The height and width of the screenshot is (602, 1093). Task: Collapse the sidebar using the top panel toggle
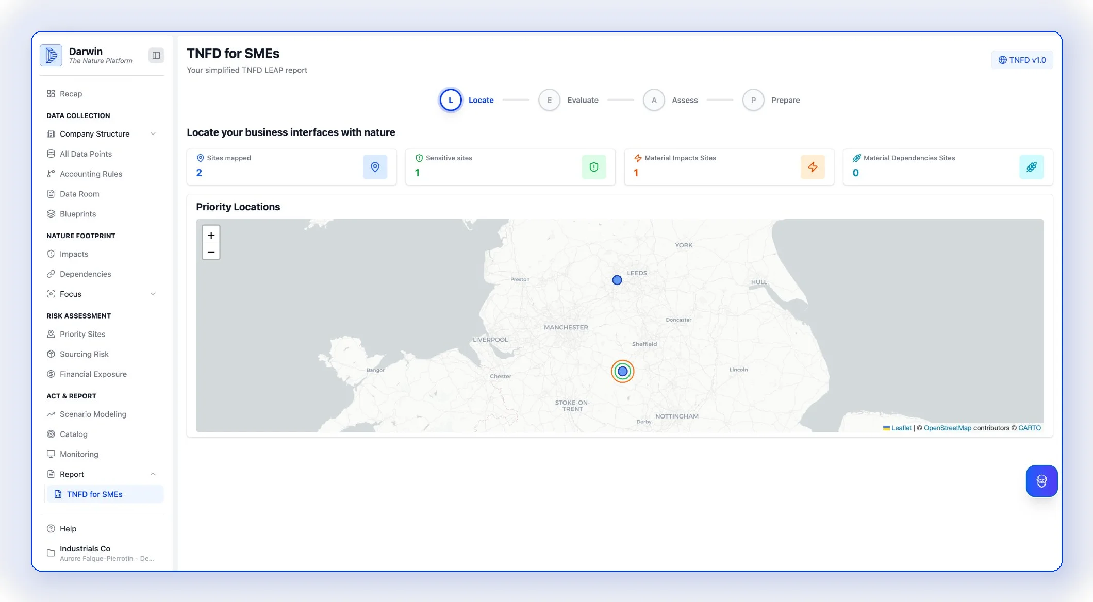(x=156, y=55)
